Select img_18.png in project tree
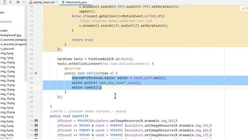The image size is (248, 139). [8, 99]
